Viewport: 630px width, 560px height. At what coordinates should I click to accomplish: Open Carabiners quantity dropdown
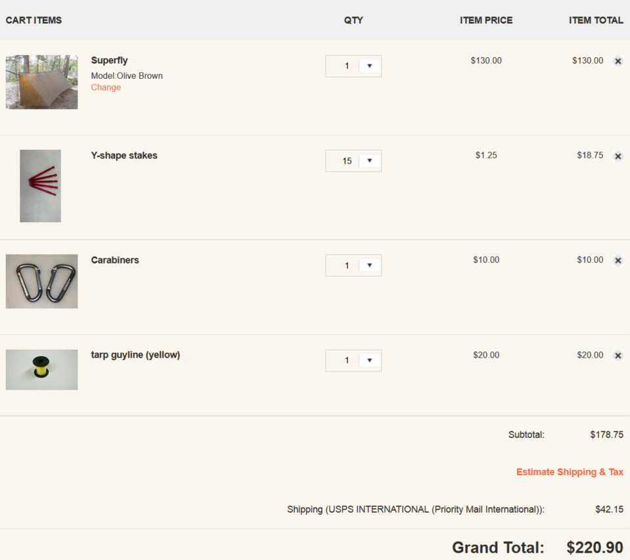coord(353,266)
